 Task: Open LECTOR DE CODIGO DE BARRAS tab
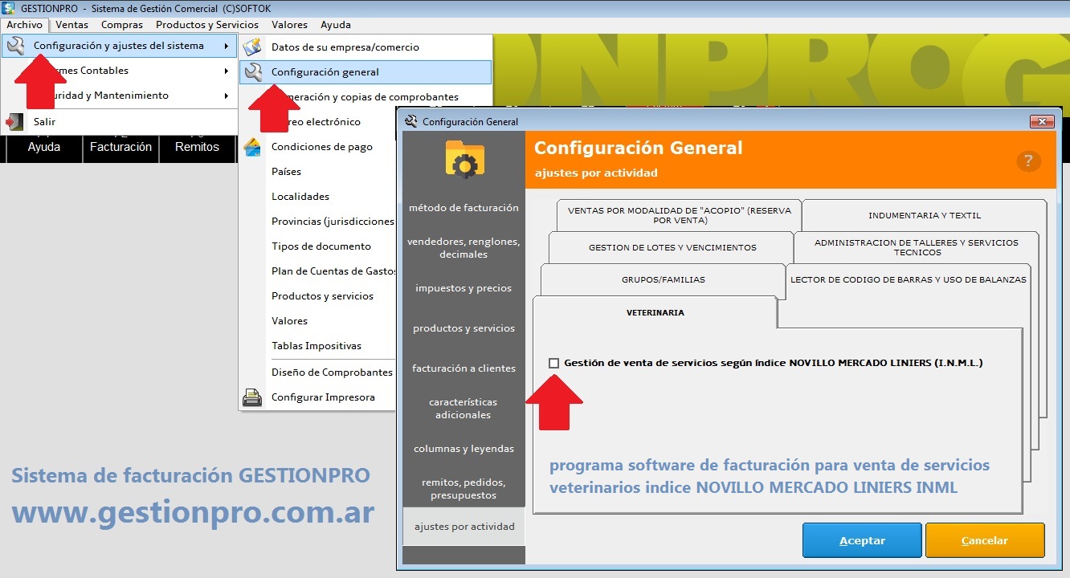click(x=909, y=279)
